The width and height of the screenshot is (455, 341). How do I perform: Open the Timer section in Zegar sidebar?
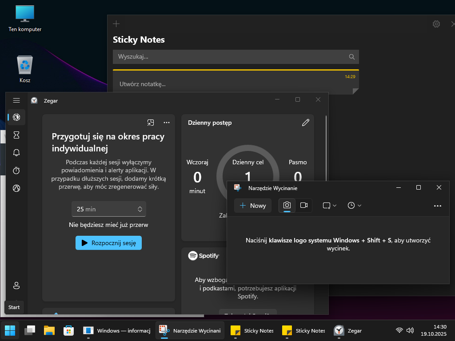[x=16, y=135]
